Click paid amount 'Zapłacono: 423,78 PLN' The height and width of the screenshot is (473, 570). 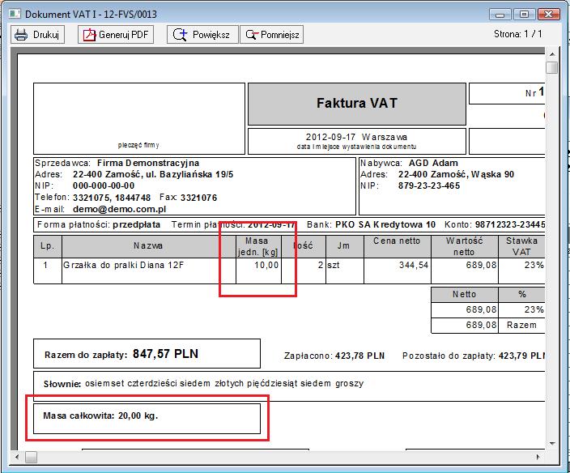coord(334,356)
